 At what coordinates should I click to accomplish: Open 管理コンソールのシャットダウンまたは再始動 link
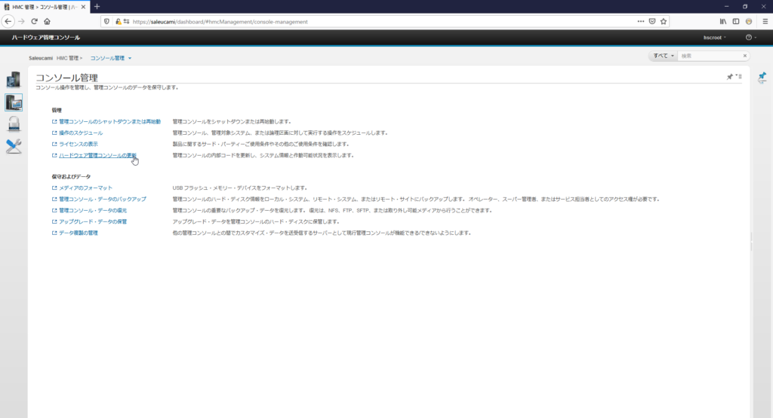point(109,121)
